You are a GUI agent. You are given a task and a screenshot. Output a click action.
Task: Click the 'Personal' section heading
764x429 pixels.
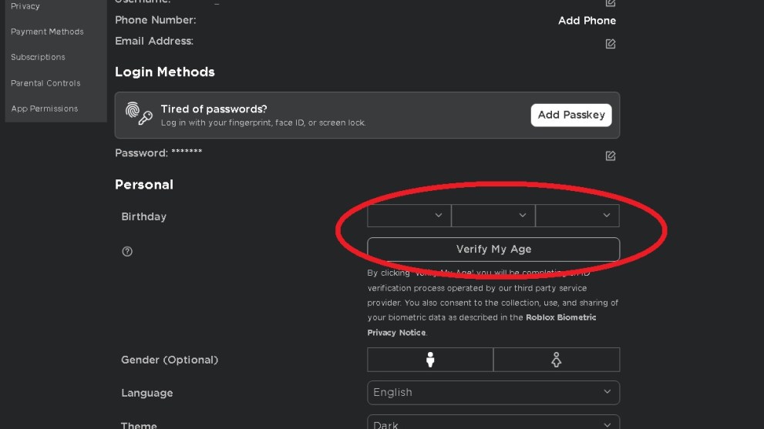(x=144, y=185)
